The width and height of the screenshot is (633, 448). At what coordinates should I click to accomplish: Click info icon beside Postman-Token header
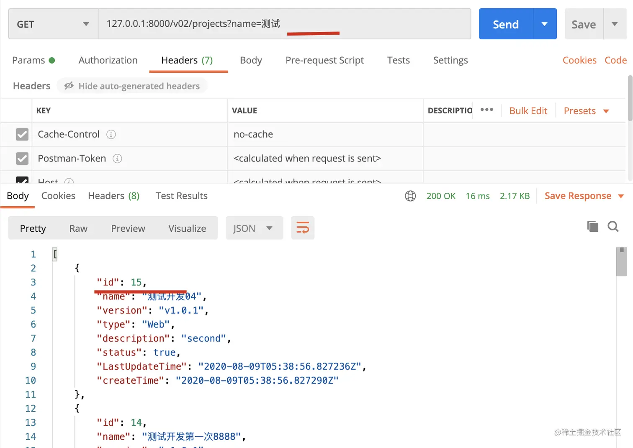117,159
